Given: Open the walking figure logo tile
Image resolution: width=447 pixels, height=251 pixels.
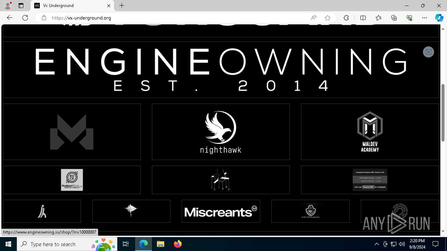Looking at the screenshot, I should pyautogui.click(x=42, y=211).
